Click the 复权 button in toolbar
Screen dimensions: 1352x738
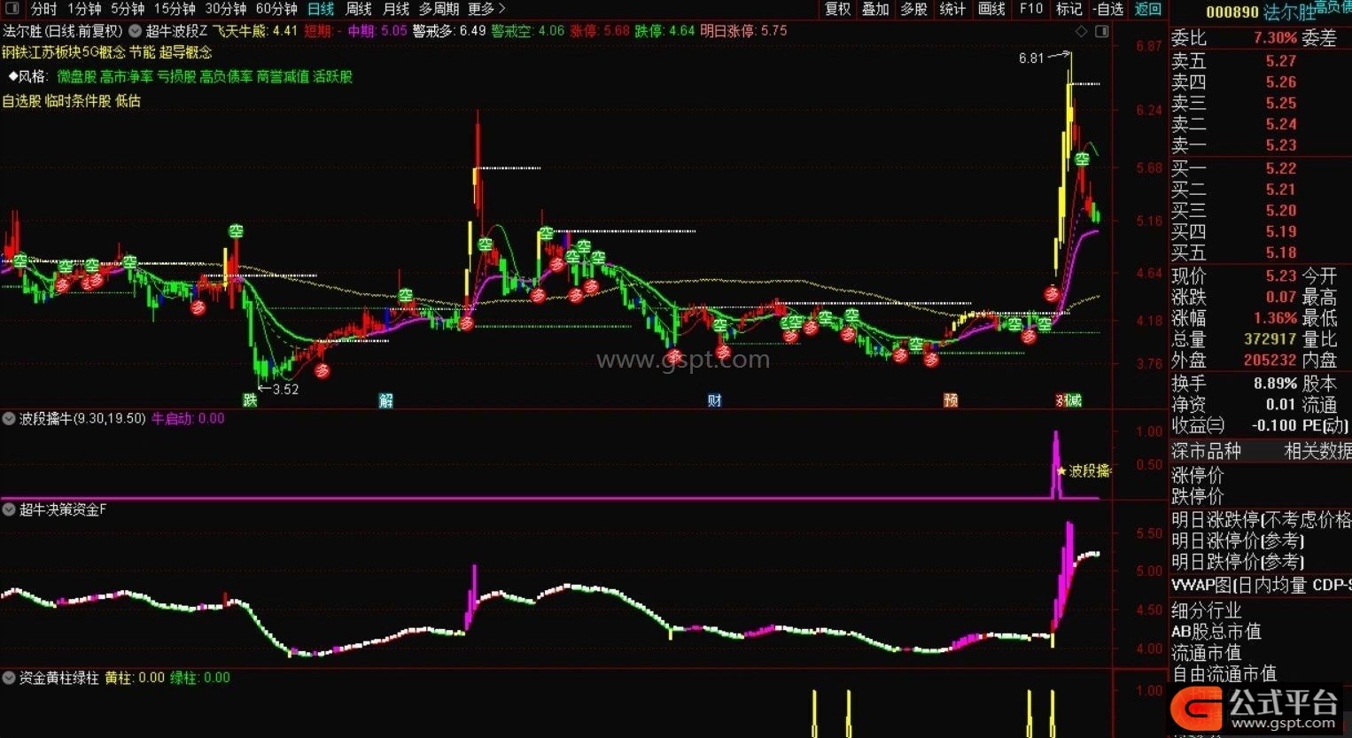click(x=837, y=9)
